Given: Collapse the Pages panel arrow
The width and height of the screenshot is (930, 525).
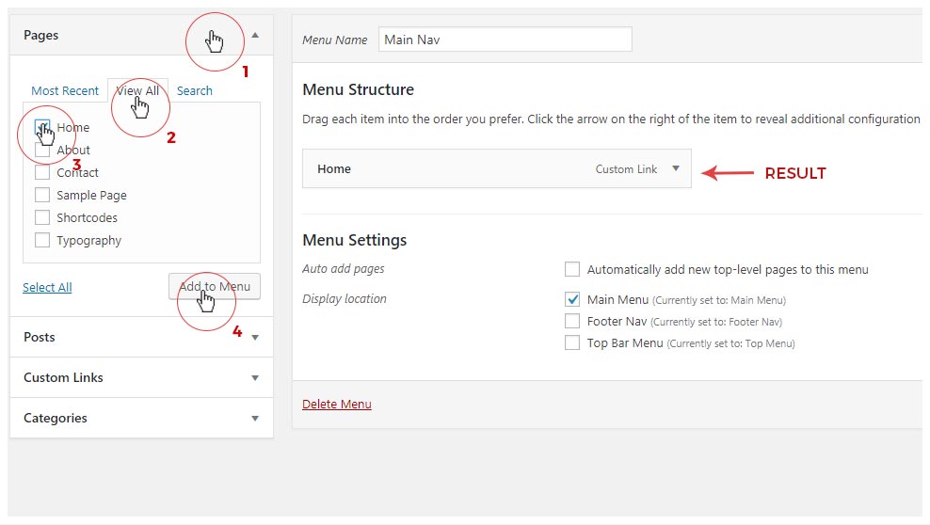Looking at the screenshot, I should tap(255, 35).
